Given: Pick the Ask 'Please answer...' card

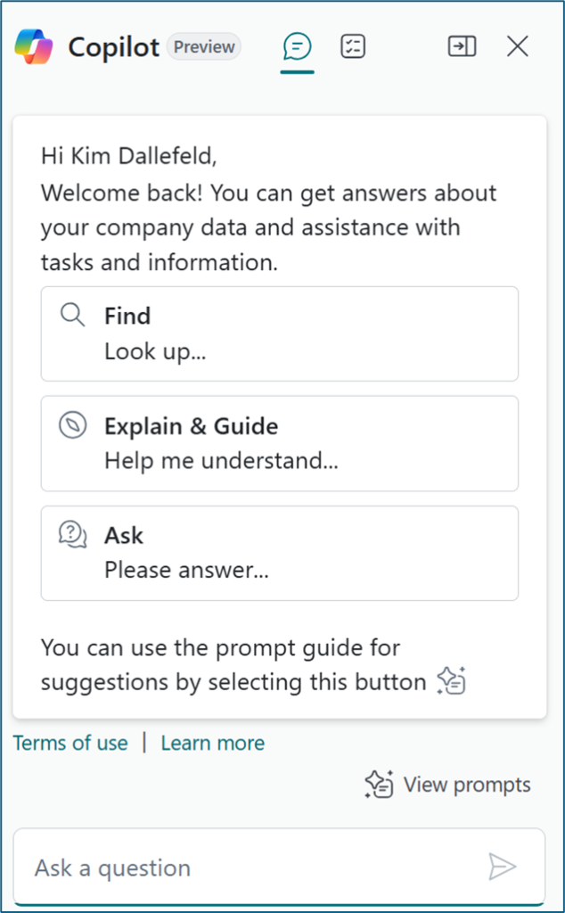Looking at the screenshot, I should click(x=279, y=553).
